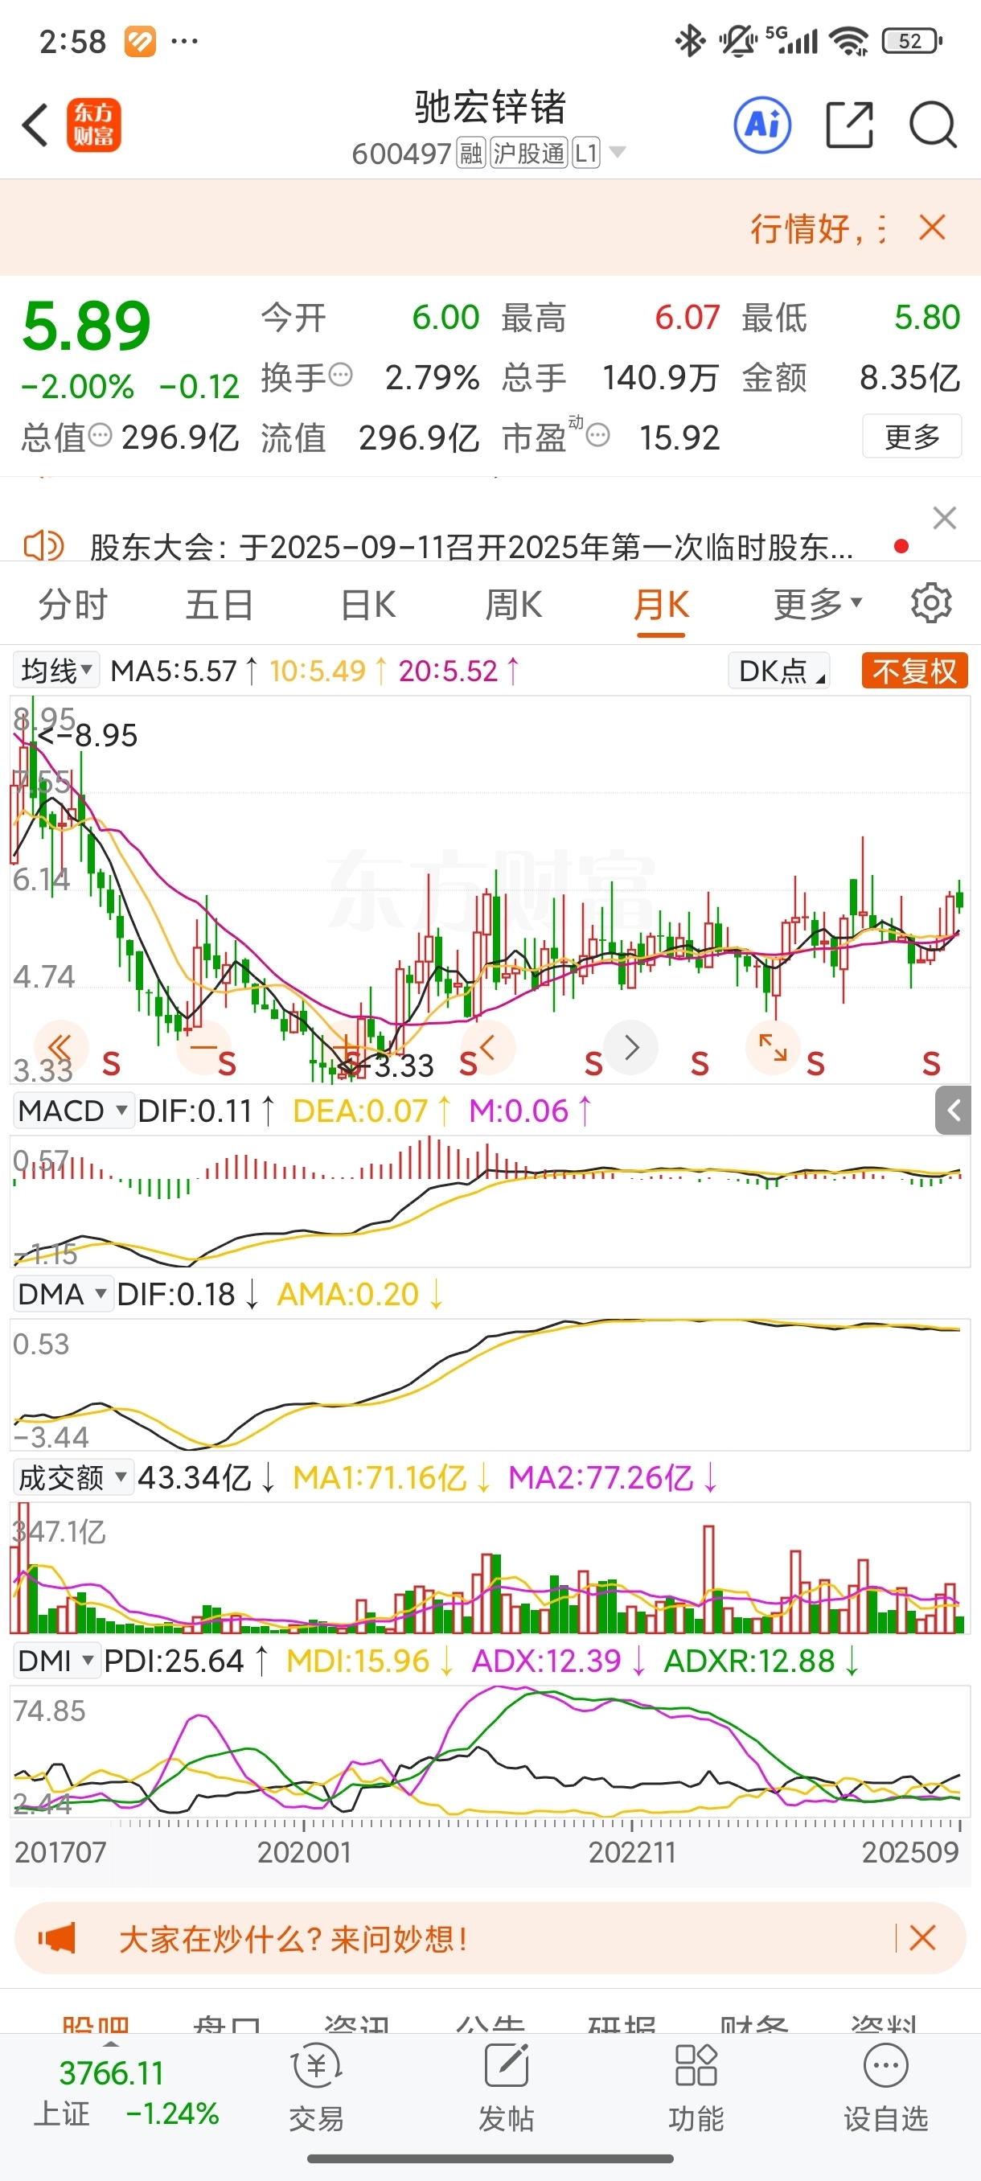Tap the L1 level badge
Image resolution: width=981 pixels, height=2181 pixels.
[x=585, y=154]
